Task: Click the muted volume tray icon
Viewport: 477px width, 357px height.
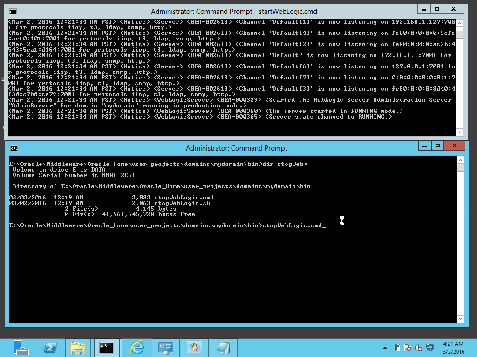Action: pyautogui.click(x=419, y=348)
